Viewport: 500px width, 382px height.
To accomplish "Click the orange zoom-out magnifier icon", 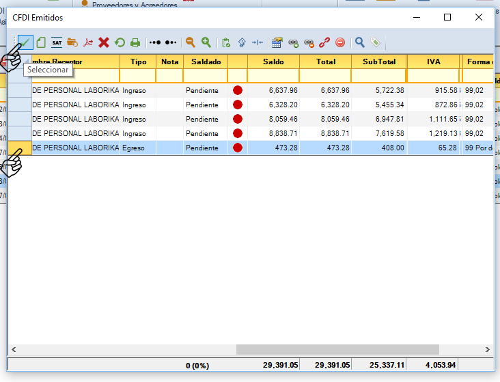I will [191, 42].
